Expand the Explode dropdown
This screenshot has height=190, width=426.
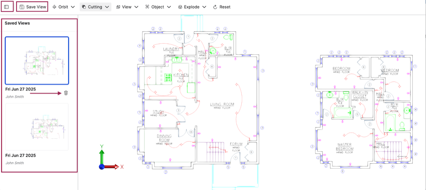tap(192, 7)
